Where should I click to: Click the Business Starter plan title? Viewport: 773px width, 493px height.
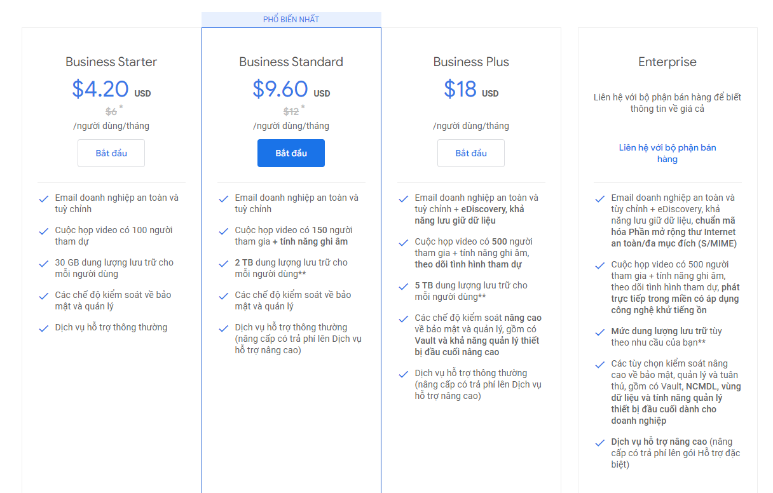(111, 62)
